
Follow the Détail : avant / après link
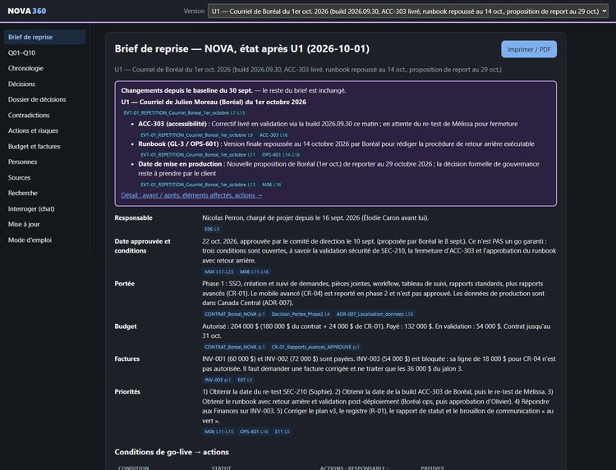click(x=191, y=195)
